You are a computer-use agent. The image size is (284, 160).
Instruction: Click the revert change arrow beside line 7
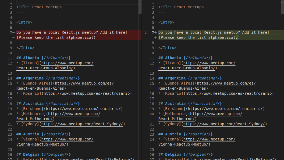[145, 33]
